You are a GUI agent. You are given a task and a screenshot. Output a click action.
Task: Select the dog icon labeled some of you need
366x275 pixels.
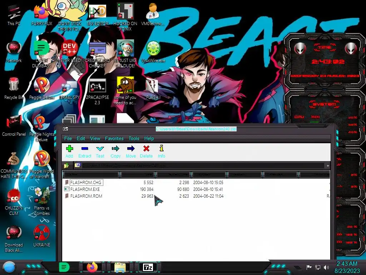coord(125,91)
